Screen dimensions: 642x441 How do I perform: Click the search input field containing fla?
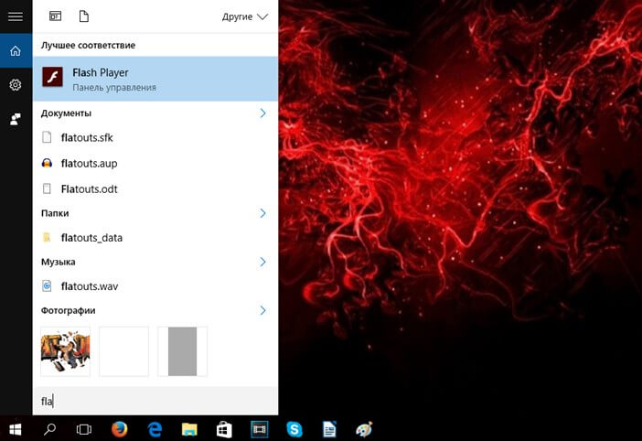coord(155,401)
